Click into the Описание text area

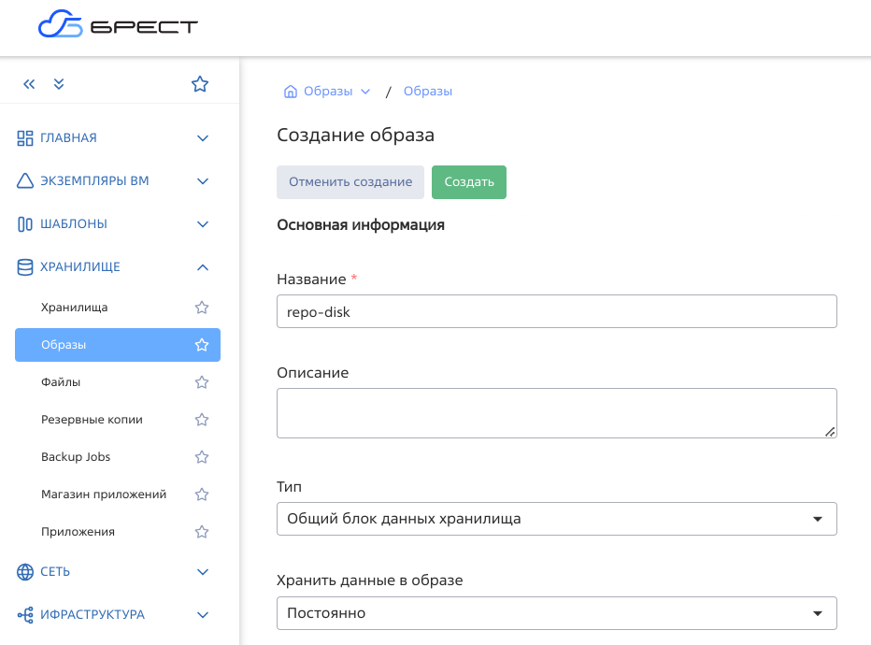click(556, 413)
